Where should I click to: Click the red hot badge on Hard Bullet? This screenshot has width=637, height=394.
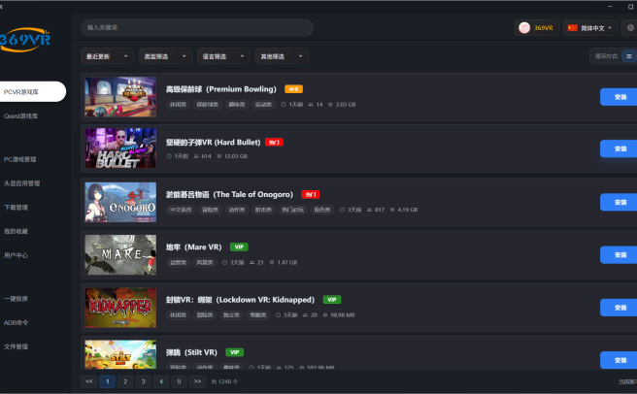pos(274,142)
